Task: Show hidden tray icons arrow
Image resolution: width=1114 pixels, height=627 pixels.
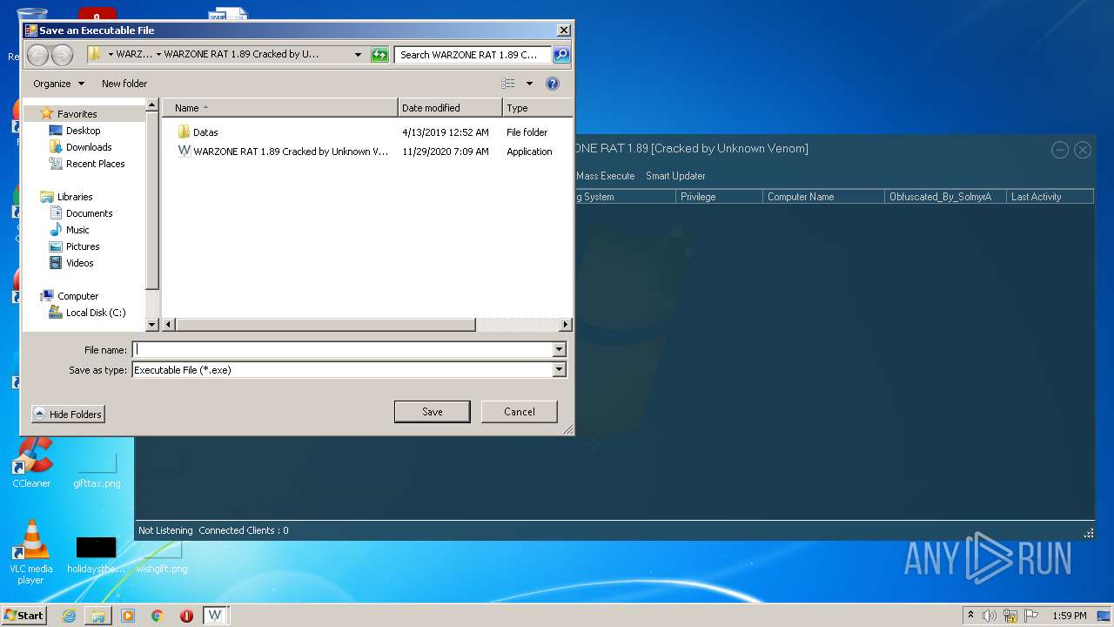Action: (970, 615)
